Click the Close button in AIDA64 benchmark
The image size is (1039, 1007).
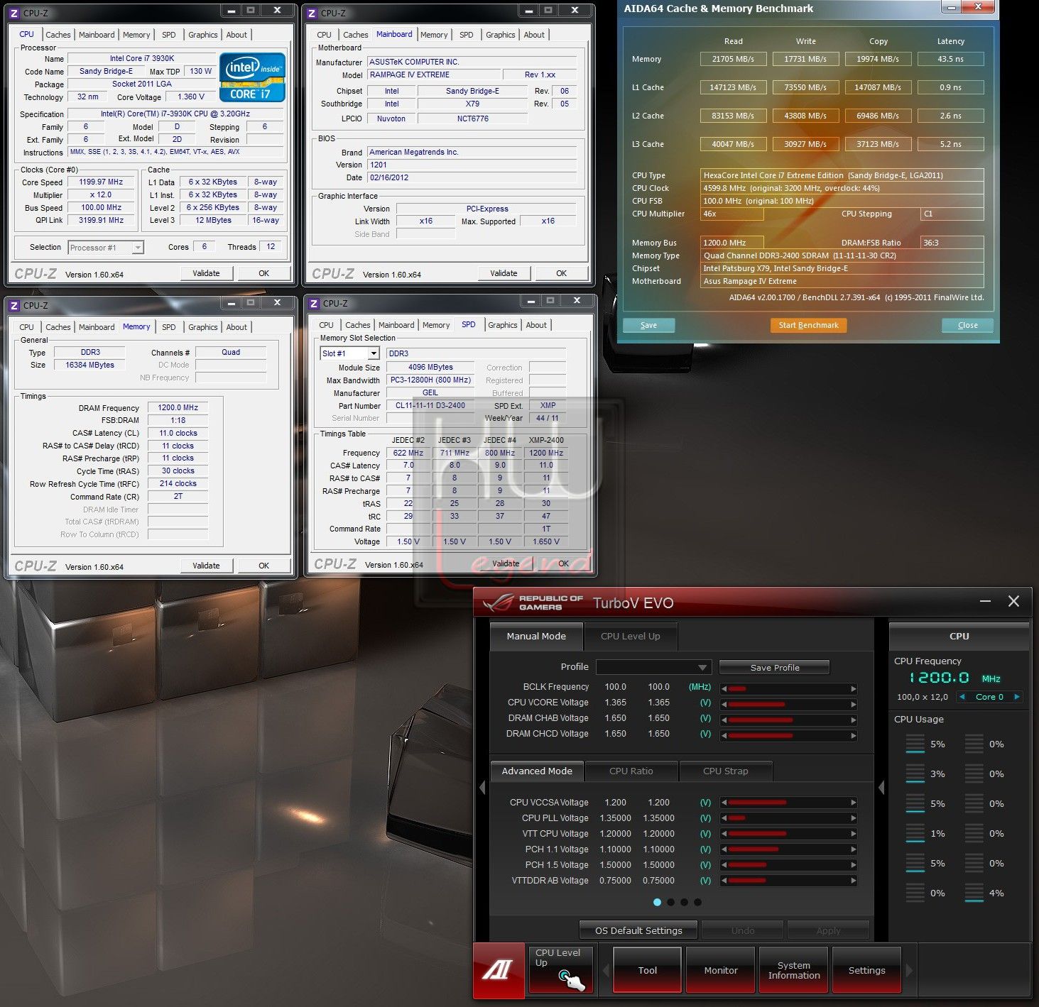967,325
